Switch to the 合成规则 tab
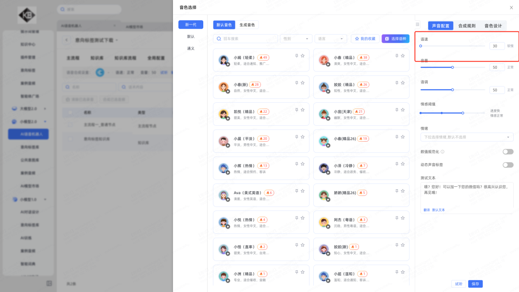Screen dimensions: 519x292 click(x=467, y=26)
